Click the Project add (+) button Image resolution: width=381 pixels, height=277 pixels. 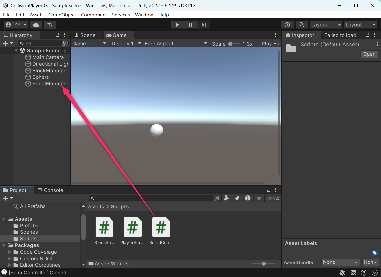click(8, 198)
